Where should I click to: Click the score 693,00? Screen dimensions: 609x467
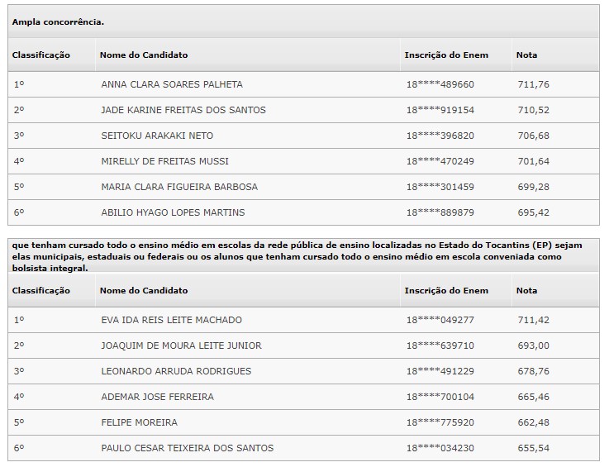coord(533,345)
